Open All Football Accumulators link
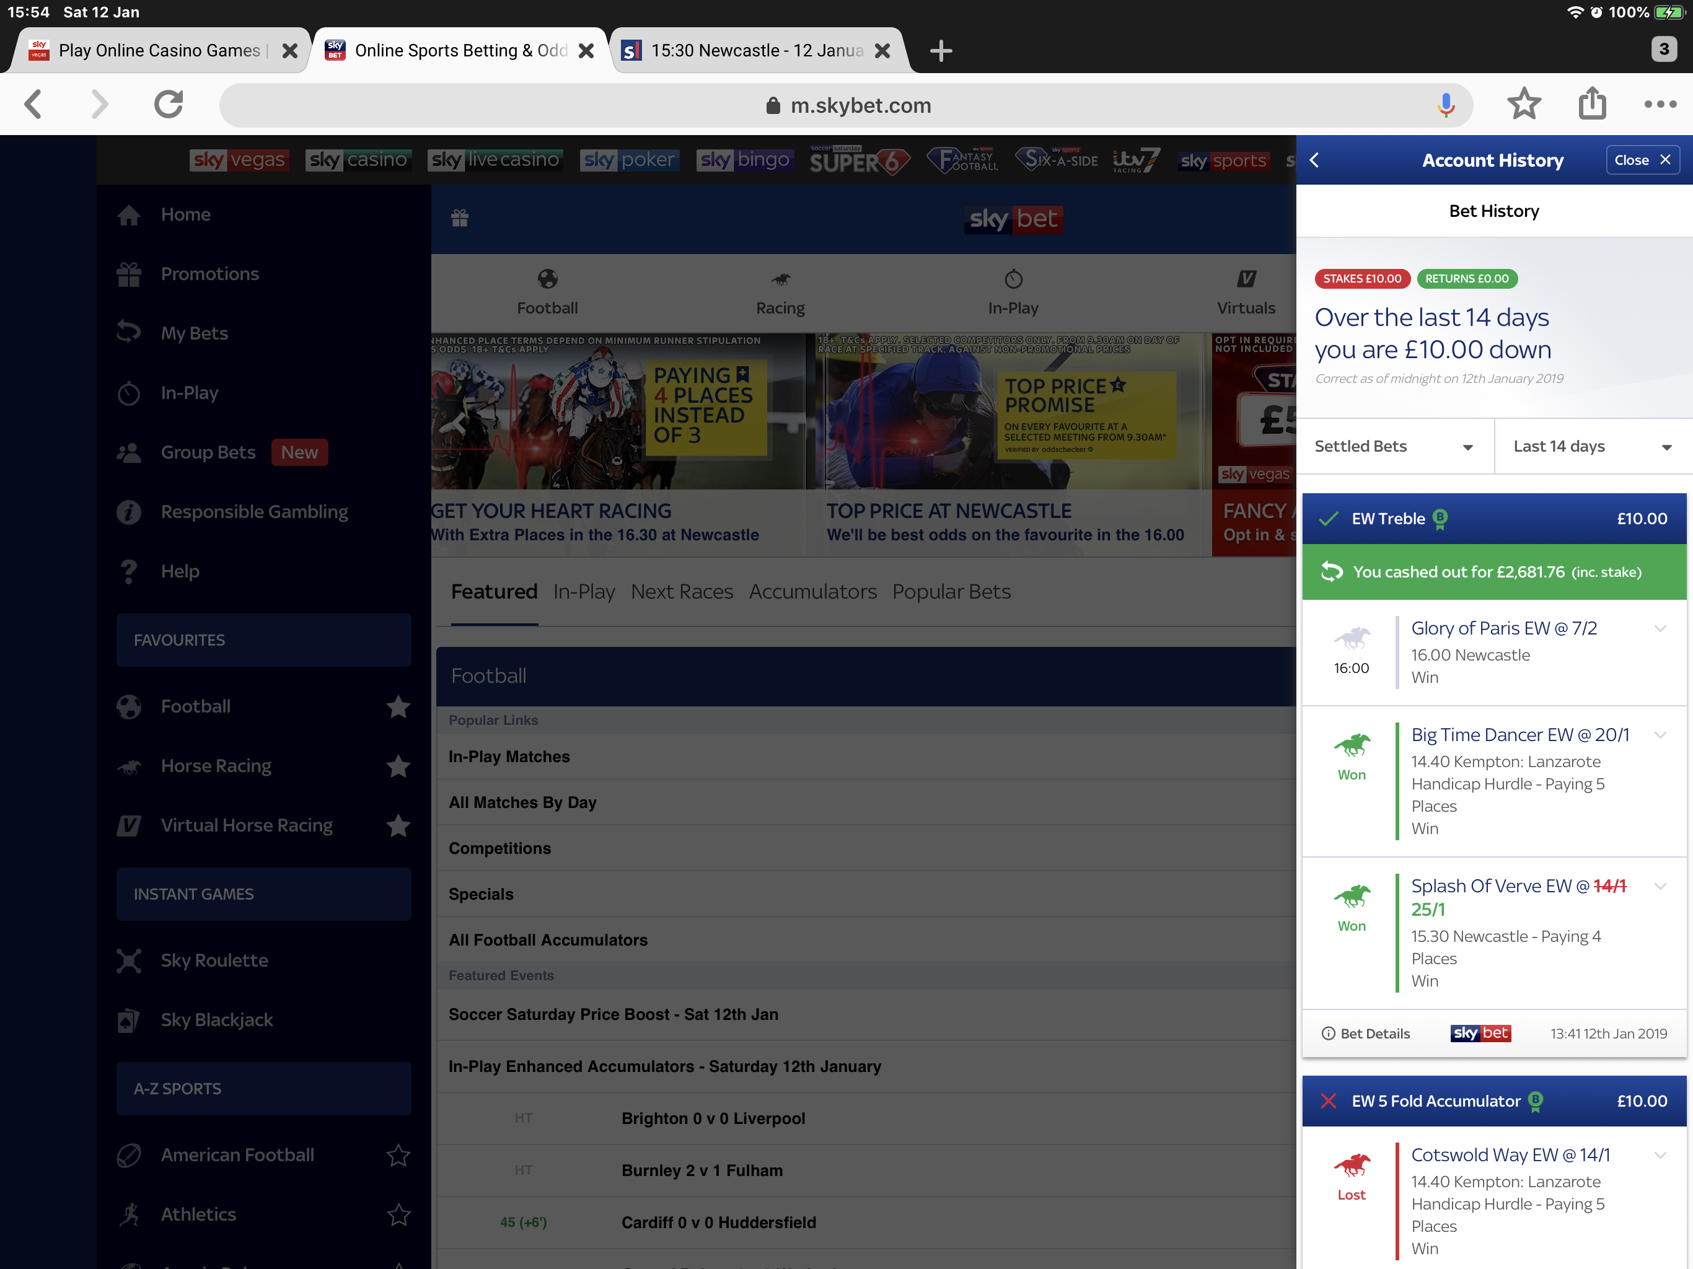 coord(865,940)
